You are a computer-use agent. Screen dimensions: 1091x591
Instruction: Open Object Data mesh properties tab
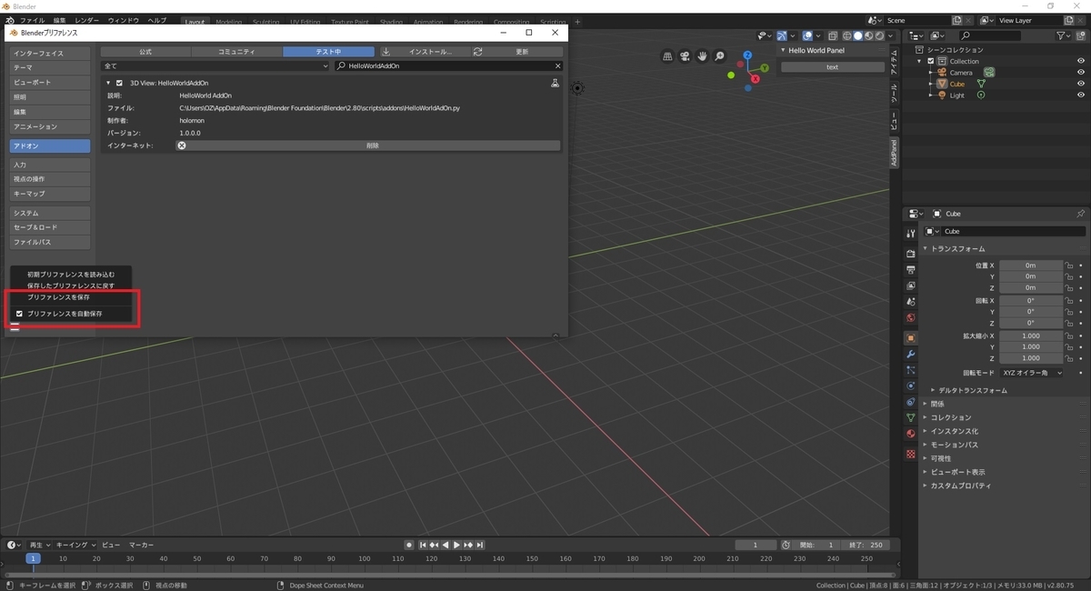point(911,417)
